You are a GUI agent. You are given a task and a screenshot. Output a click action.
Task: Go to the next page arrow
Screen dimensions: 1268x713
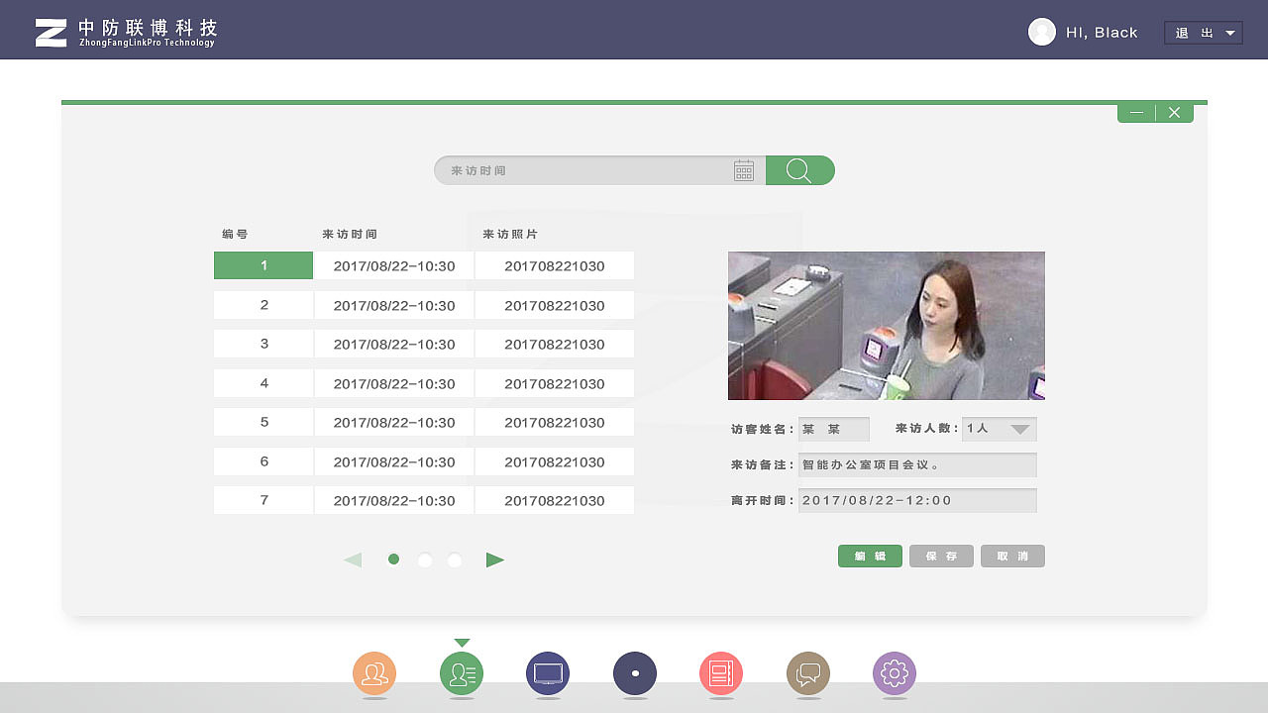tap(495, 560)
